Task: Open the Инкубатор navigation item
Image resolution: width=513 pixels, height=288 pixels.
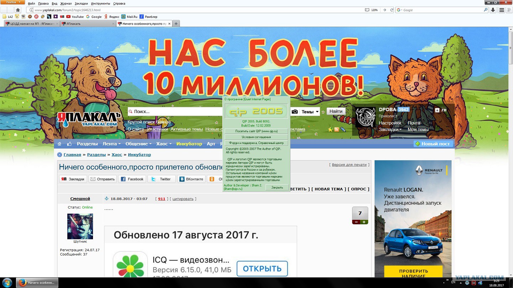Action: coord(189,144)
